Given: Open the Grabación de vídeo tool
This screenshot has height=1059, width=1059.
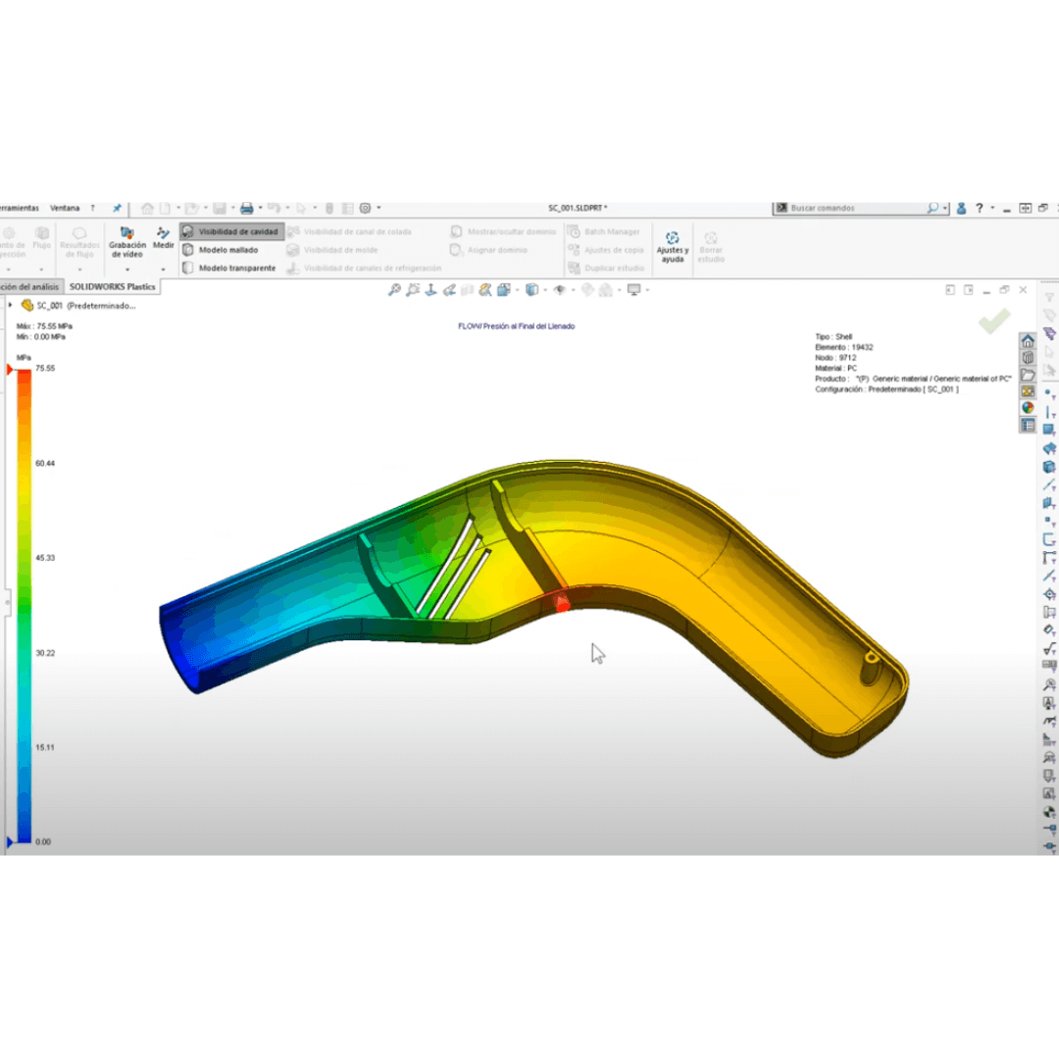Looking at the screenshot, I should pyautogui.click(x=126, y=242).
